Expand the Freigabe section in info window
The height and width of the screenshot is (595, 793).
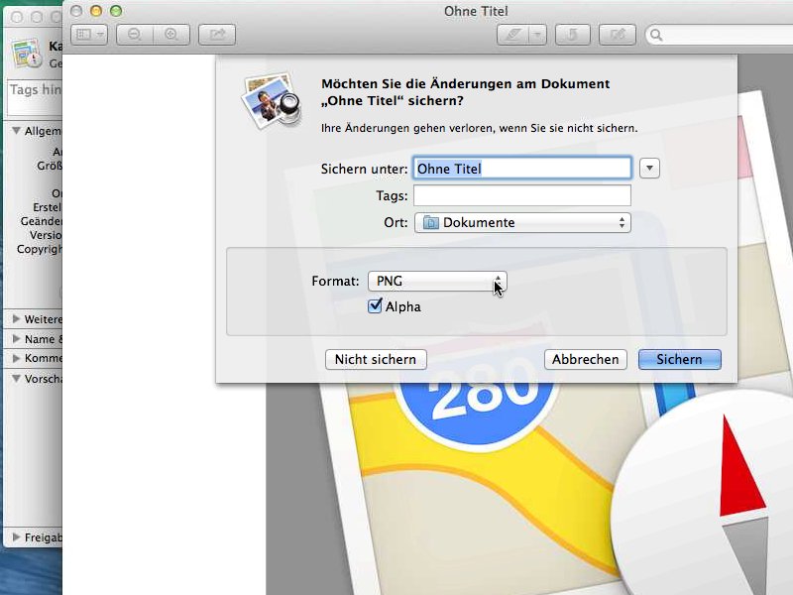[x=16, y=536]
